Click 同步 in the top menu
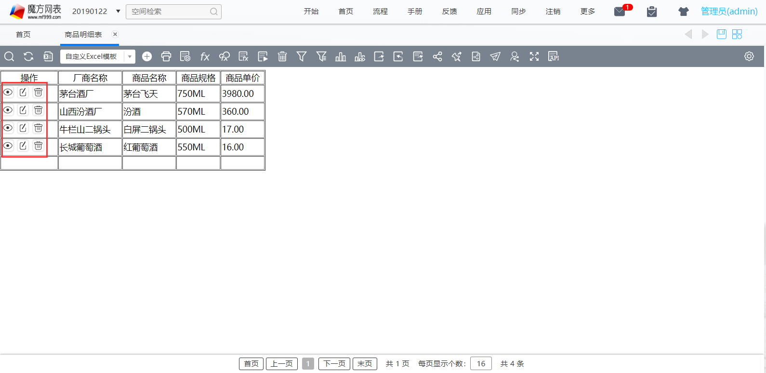The image size is (766, 373). 518,11
